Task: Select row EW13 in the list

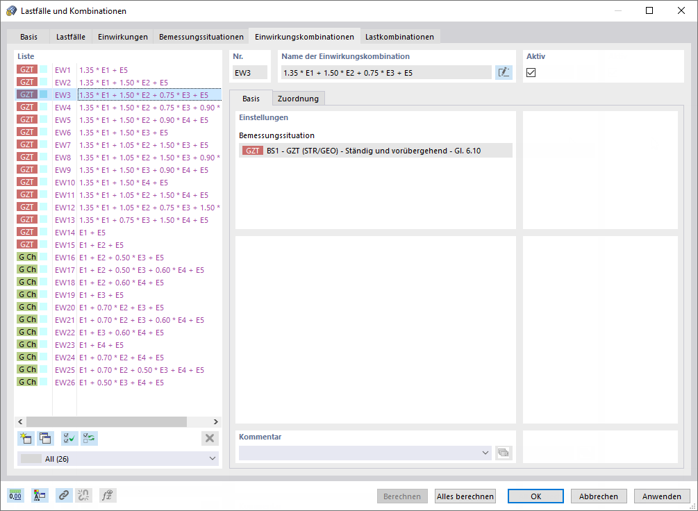Action: [x=118, y=219]
